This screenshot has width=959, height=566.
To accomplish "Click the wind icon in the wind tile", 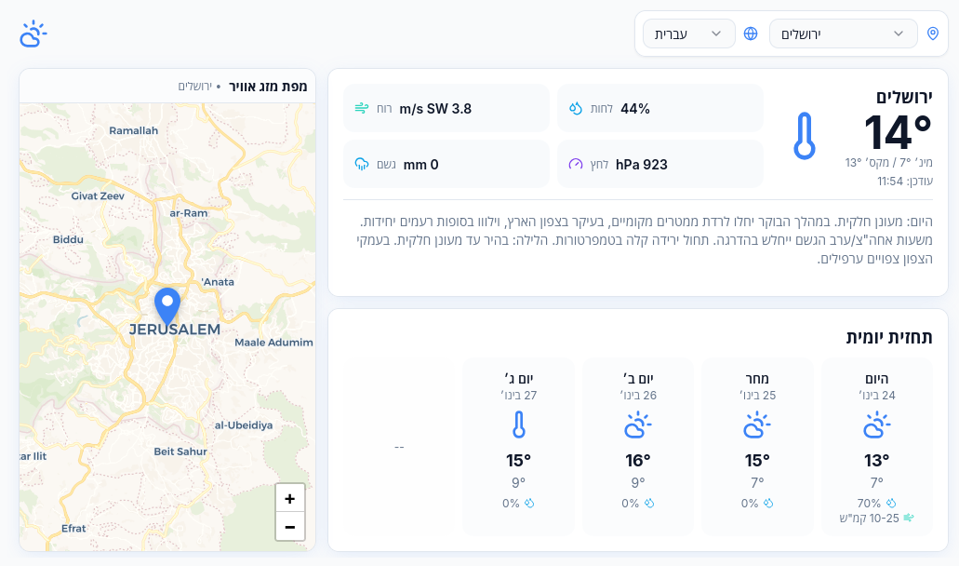I will point(362,109).
